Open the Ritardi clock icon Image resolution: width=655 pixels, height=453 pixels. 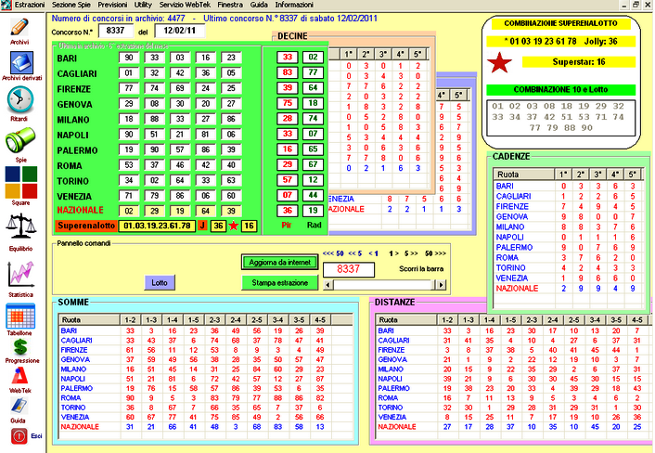19,100
